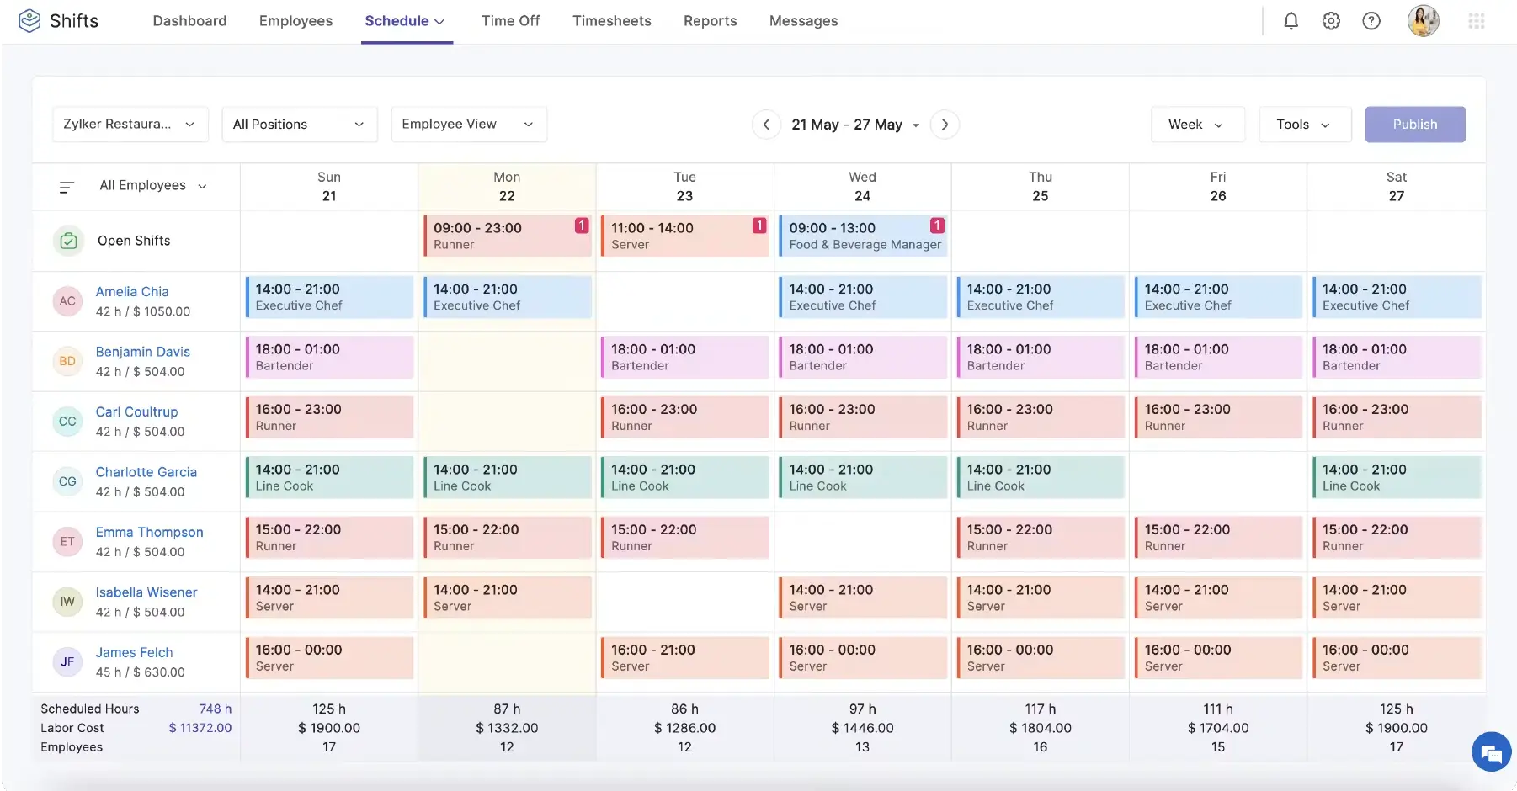Click Benjamin Davis's BD avatar
Viewport: 1517px width, 791px height.
[x=67, y=361]
